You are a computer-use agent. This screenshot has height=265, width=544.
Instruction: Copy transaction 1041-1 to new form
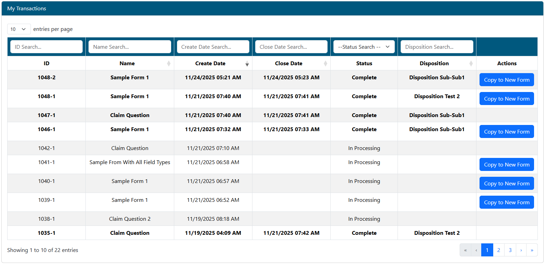coord(507,165)
